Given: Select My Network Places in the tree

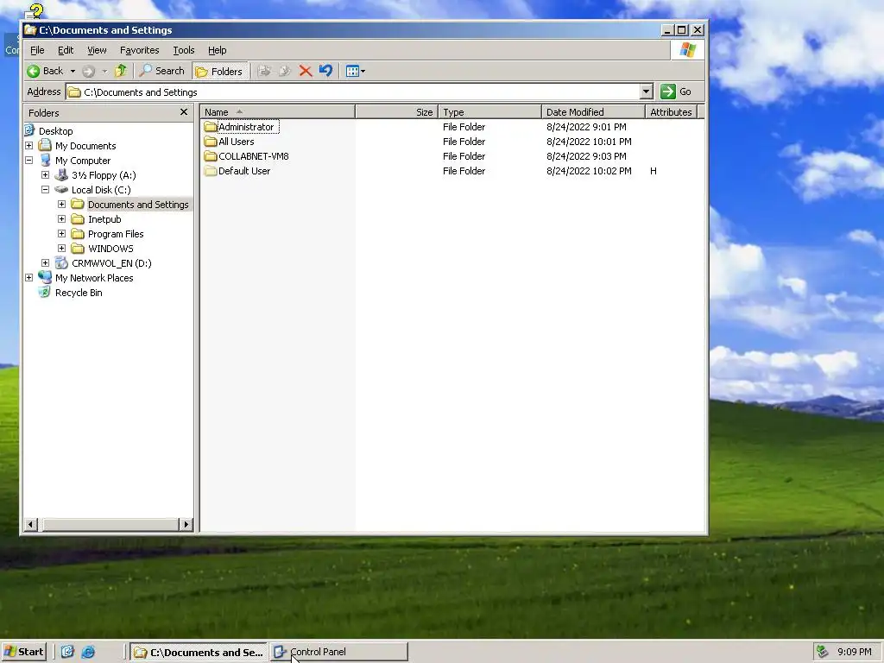Looking at the screenshot, I should pyautogui.click(x=94, y=278).
